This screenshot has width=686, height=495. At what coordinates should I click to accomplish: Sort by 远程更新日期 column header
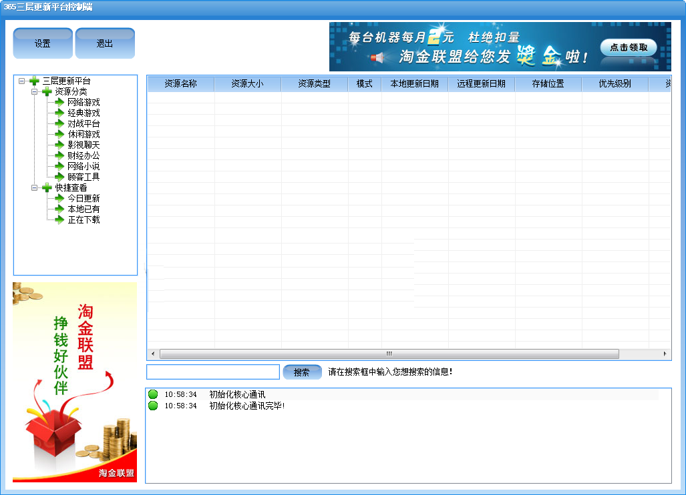coord(482,84)
